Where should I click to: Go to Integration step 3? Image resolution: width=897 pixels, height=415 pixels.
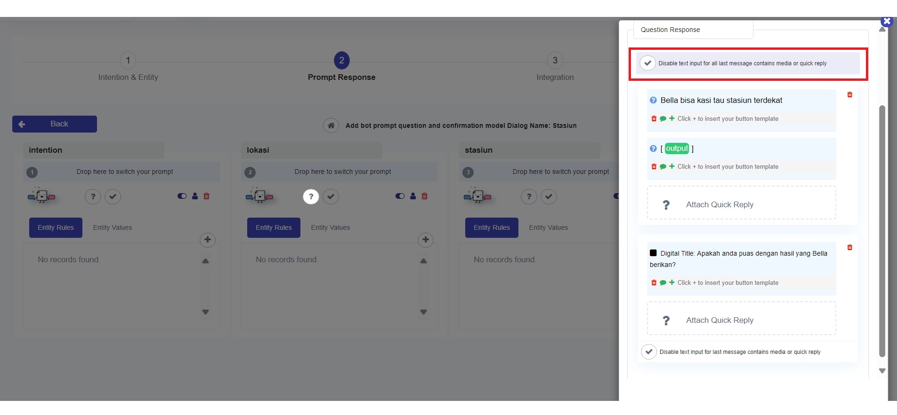(x=555, y=61)
